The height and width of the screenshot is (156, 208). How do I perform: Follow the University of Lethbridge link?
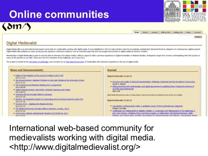pyautogui.click(x=39, y=62)
